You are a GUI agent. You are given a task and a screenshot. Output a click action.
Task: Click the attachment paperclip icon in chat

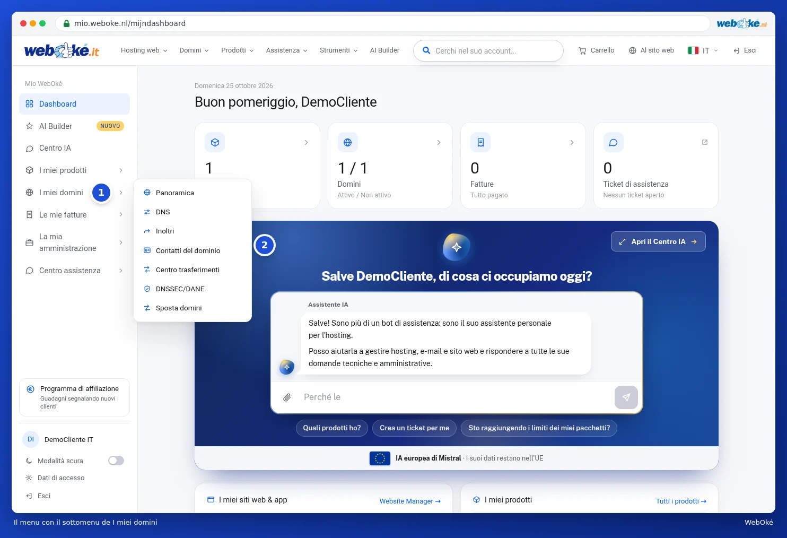287,397
